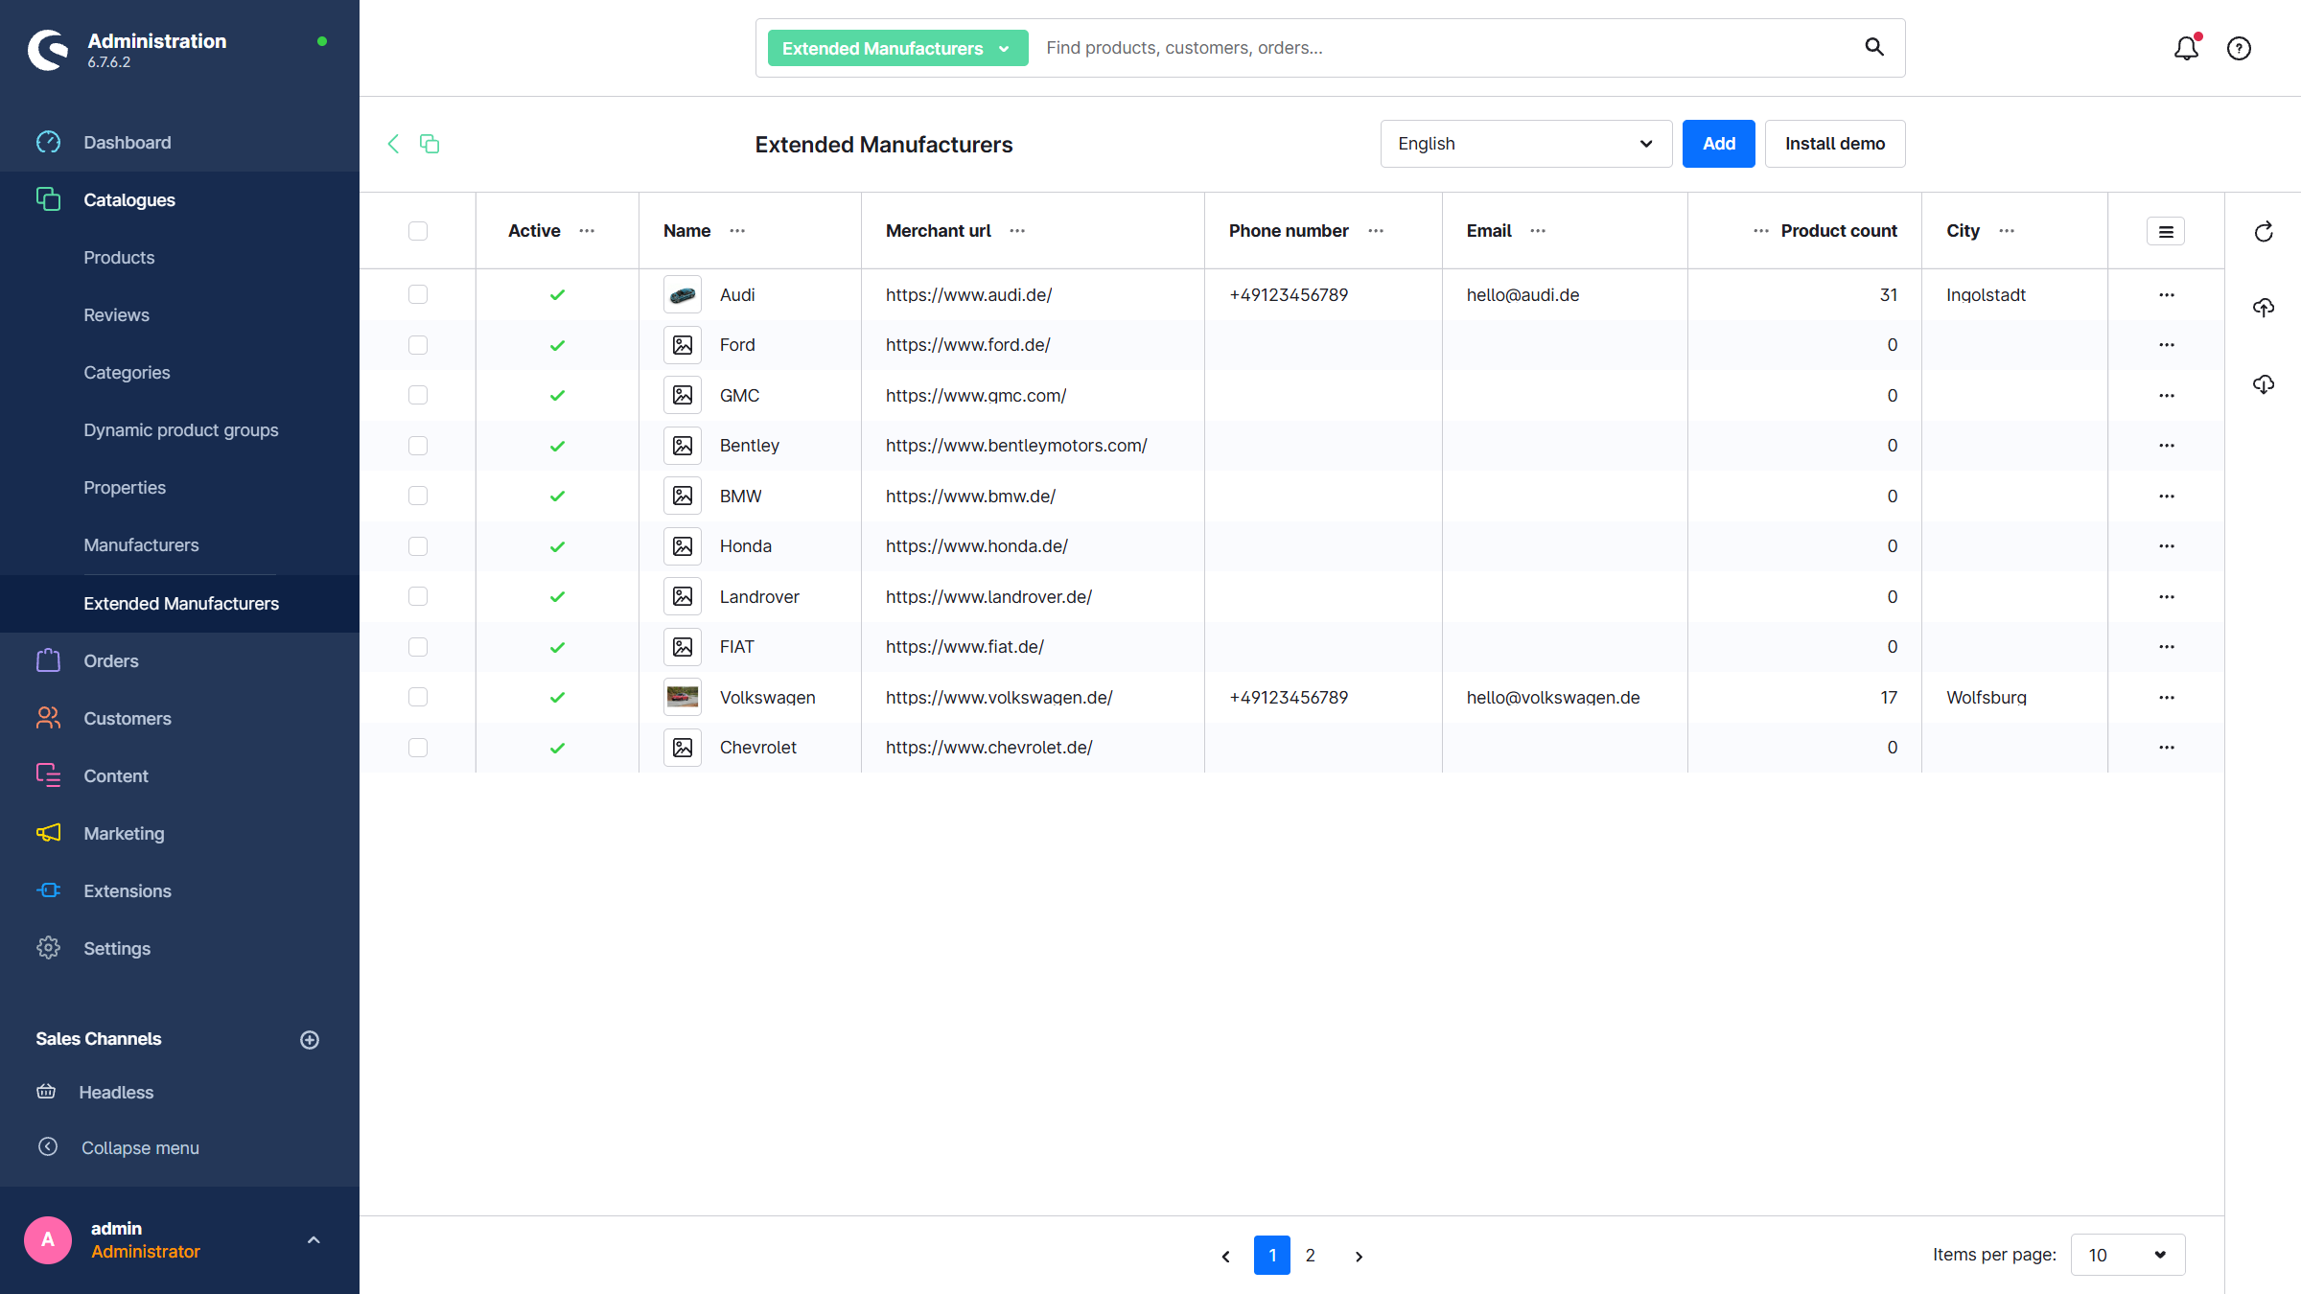Click the cloud upload icon
The width and height of the screenshot is (2301, 1294).
2264,308
